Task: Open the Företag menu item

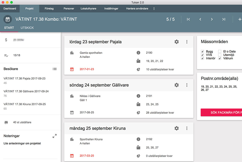Action: click(x=49, y=9)
